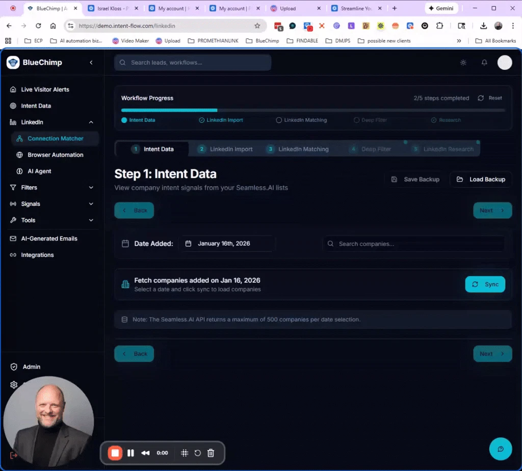Click the bottom Back button
This screenshot has width=522, height=471.
pyautogui.click(x=134, y=354)
